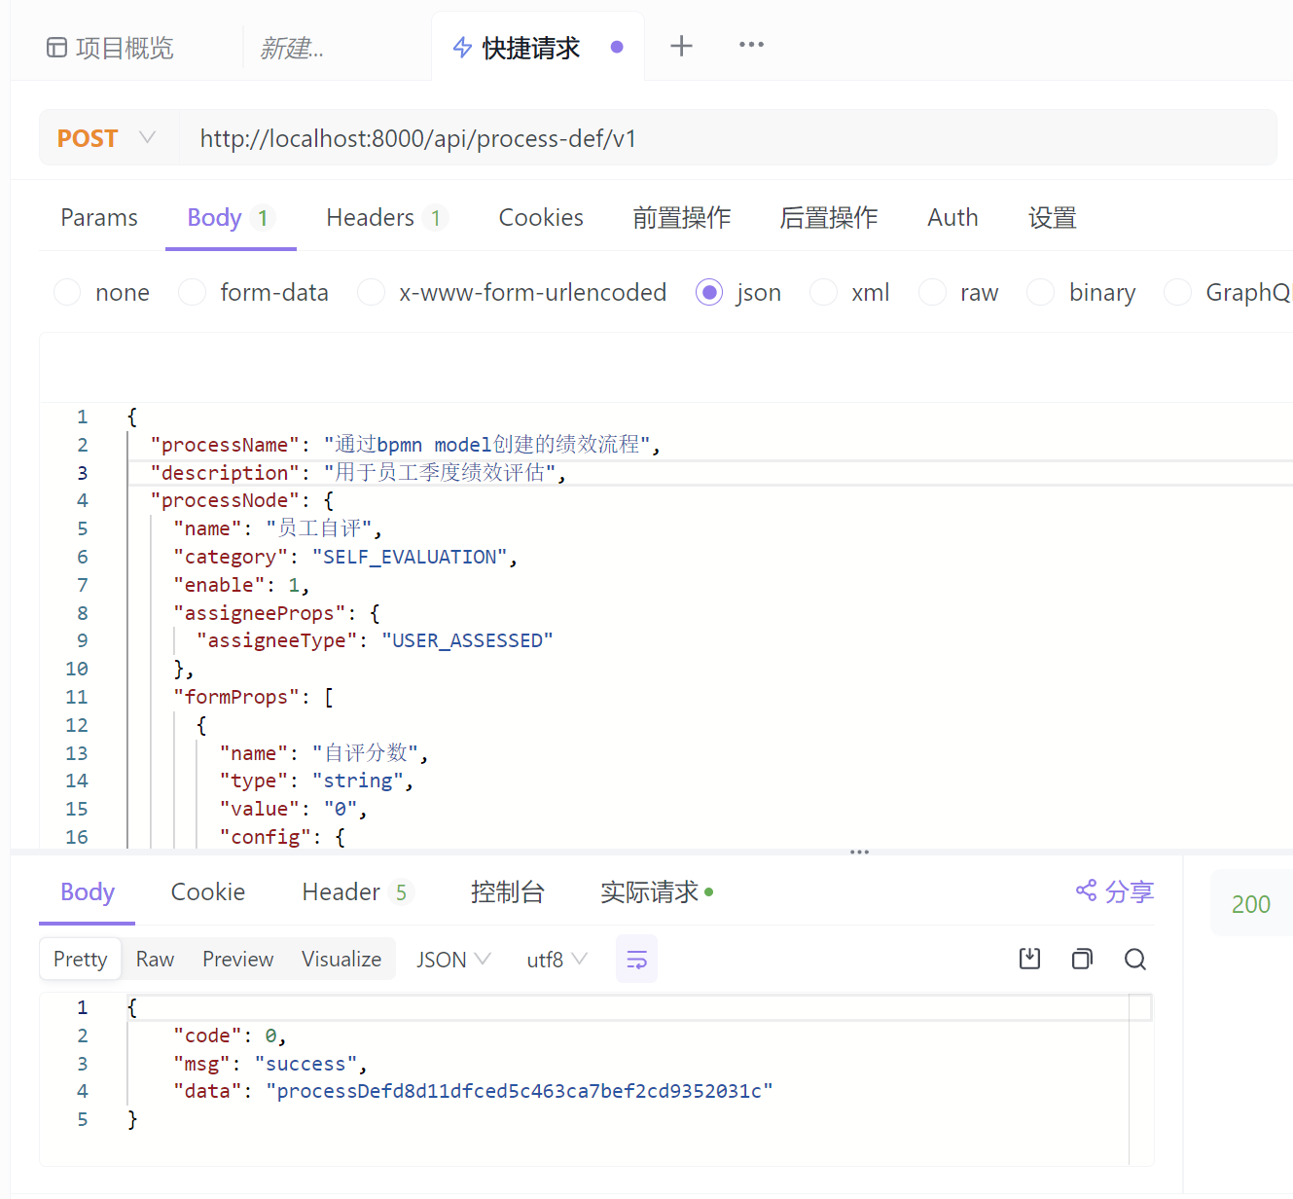This screenshot has width=1293, height=1199.
Task: Switch to the Params tab
Action: coord(99,217)
